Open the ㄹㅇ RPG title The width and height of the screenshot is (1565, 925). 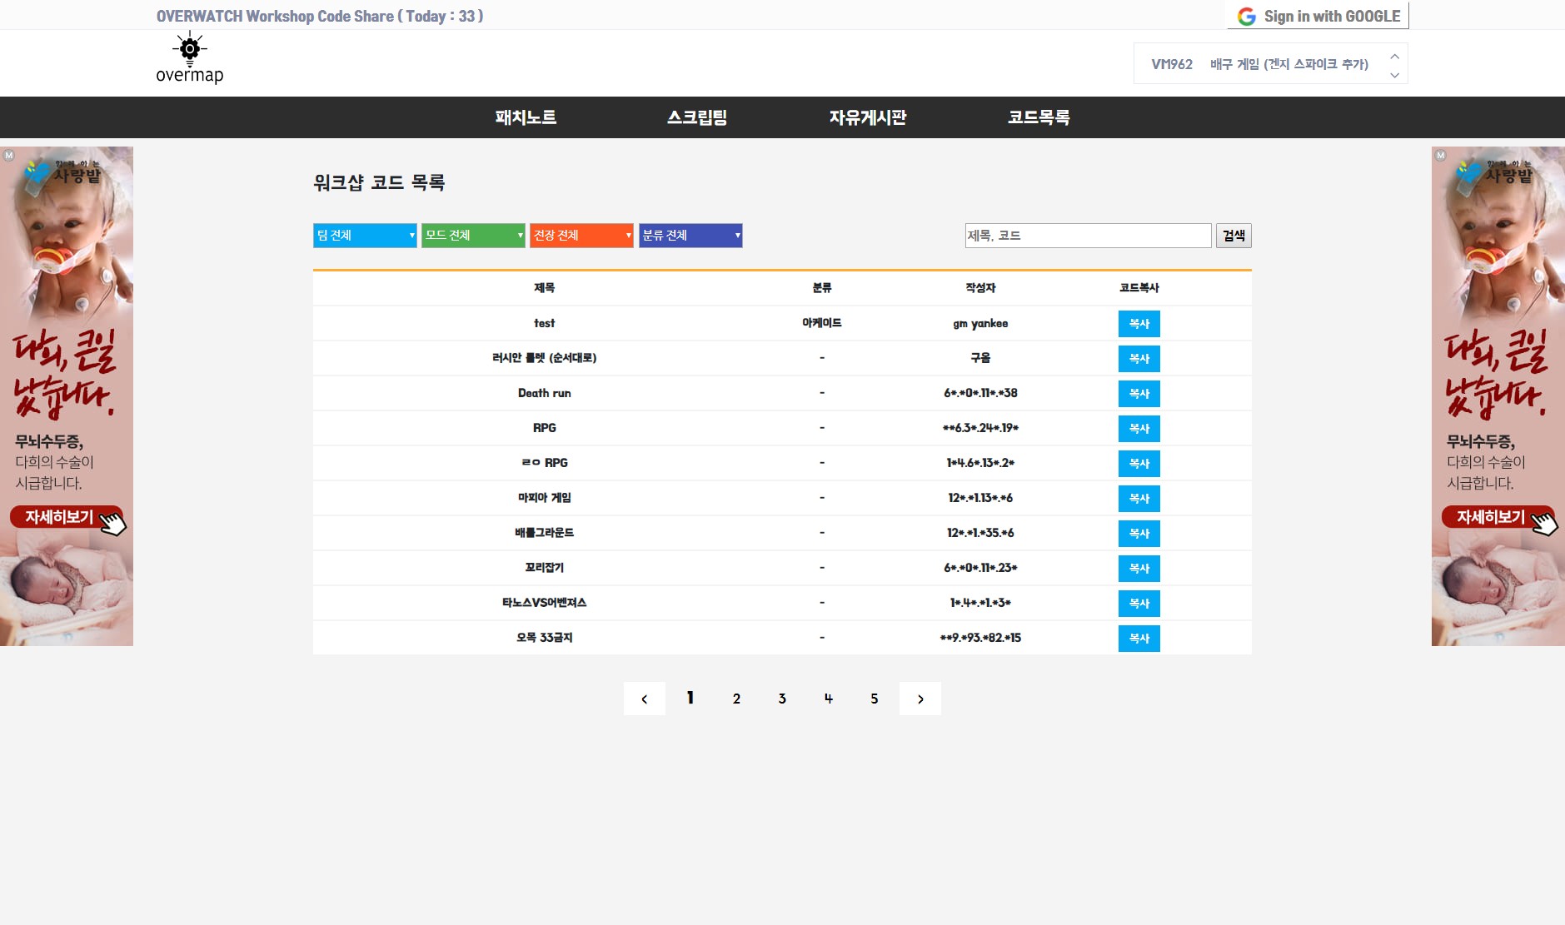[x=545, y=463]
